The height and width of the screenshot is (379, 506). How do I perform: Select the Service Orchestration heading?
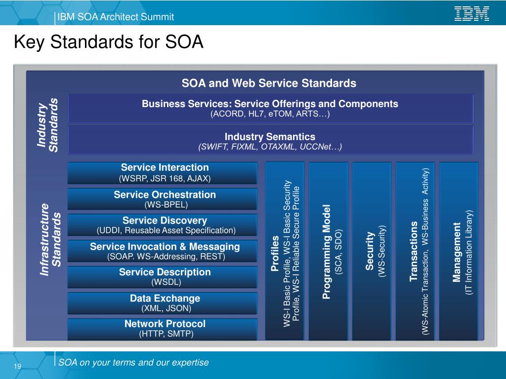pyautogui.click(x=165, y=194)
